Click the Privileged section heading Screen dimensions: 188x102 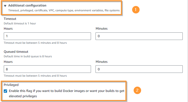[x=11, y=85]
